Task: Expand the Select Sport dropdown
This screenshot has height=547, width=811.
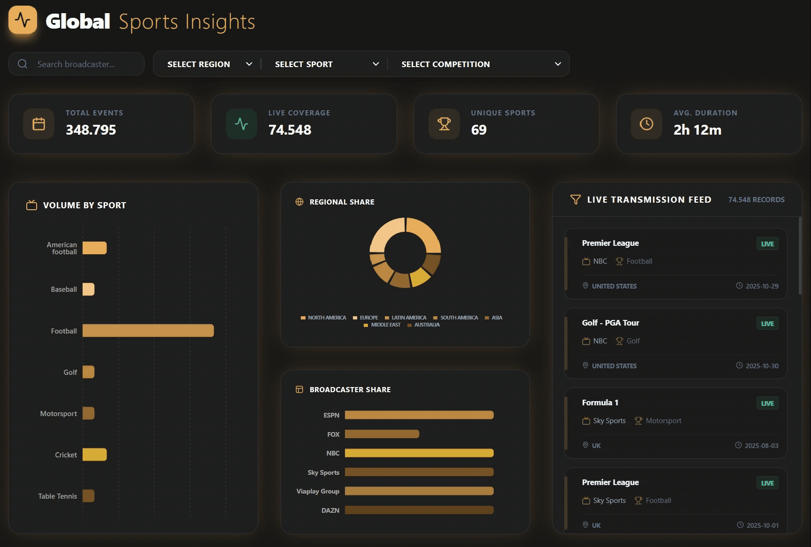Action: [x=326, y=64]
